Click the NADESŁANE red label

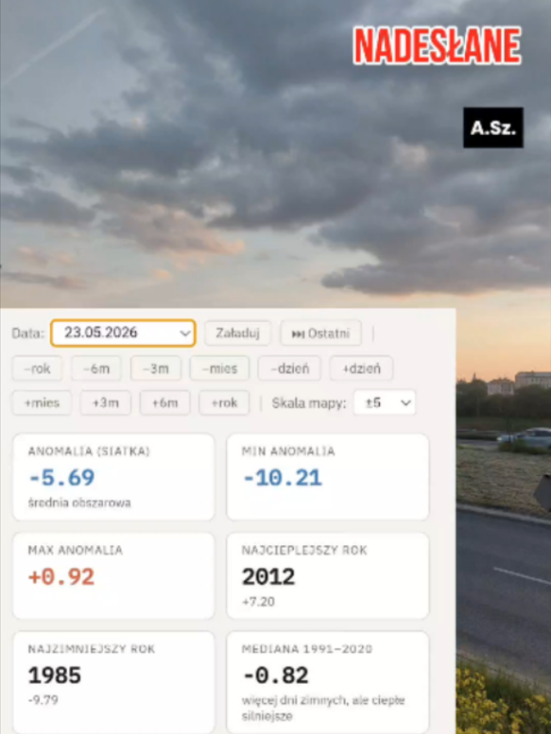tap(437, 45)
